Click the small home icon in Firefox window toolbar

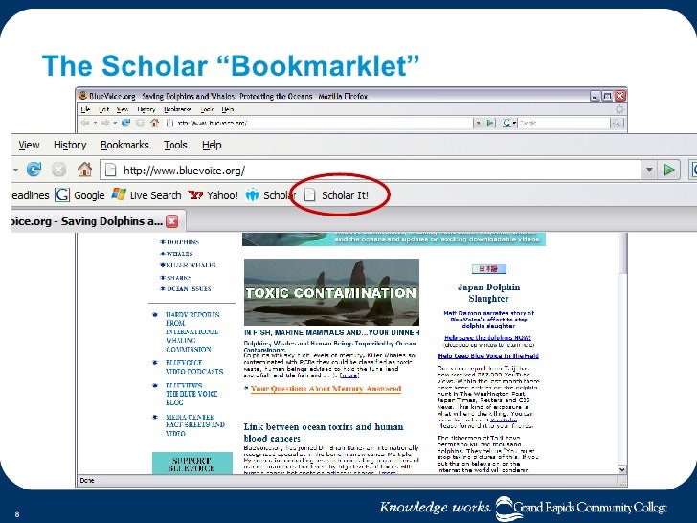[154, 123]
